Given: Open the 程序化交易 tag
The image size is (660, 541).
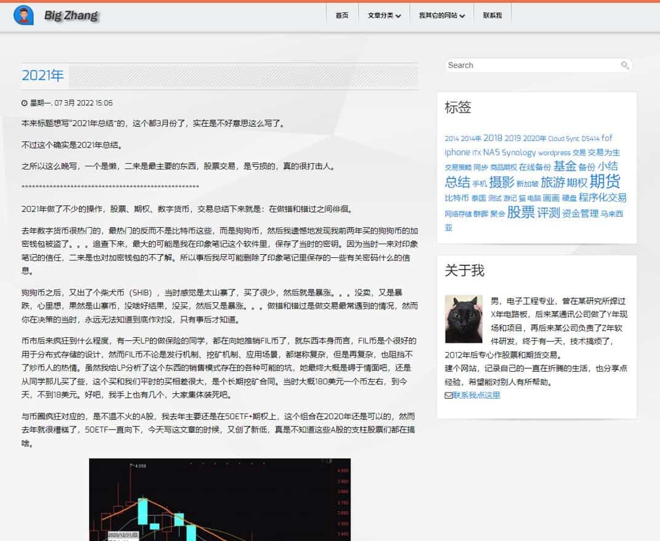Looking at the screenshot, I should pyautogui.click(x=602, y=198).
